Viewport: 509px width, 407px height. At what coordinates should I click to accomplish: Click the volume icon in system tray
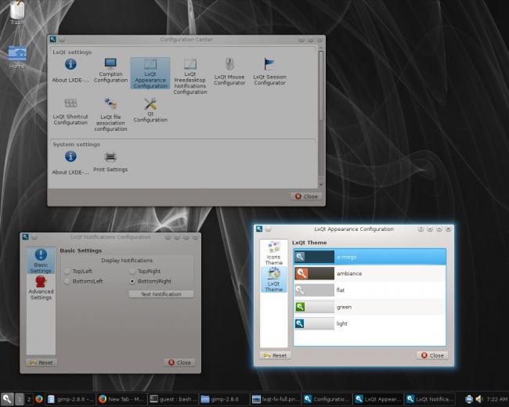(478, 399)
